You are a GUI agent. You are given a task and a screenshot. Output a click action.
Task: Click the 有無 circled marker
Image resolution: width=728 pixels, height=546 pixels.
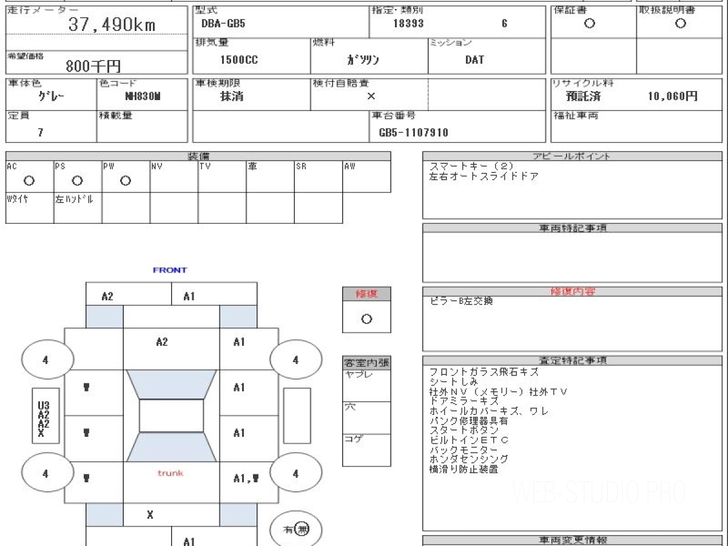(295, 530)
